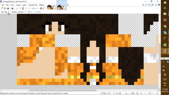Open the Adjustments menu
The height and width of the screenshot is (95, 169).
click(33, 5)
